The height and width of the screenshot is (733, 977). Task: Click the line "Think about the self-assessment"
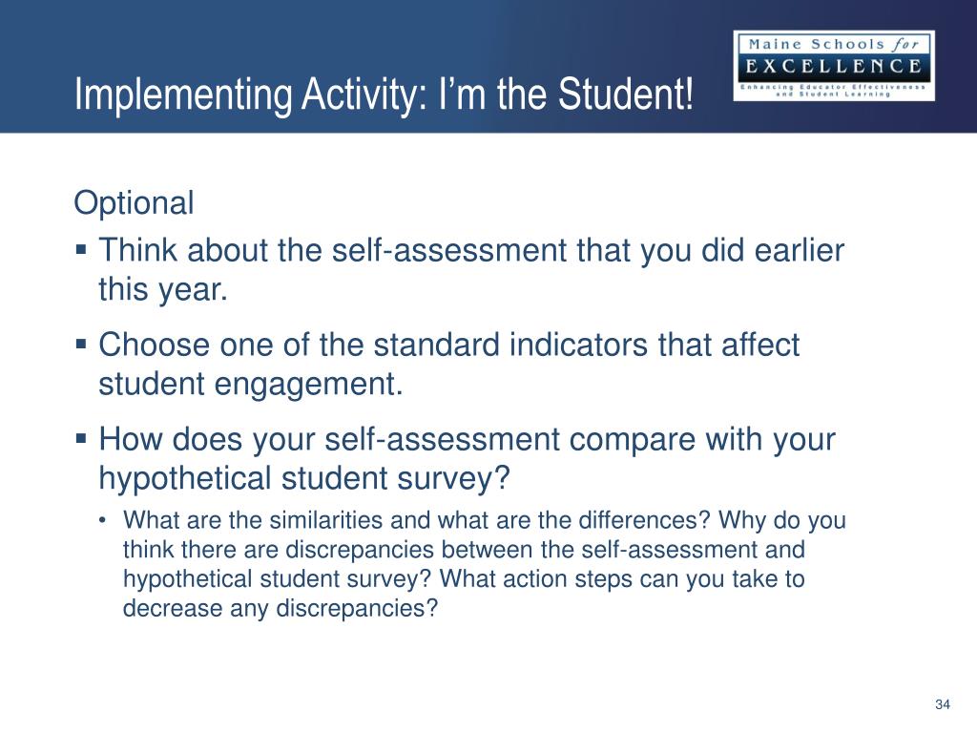(472, 252)
